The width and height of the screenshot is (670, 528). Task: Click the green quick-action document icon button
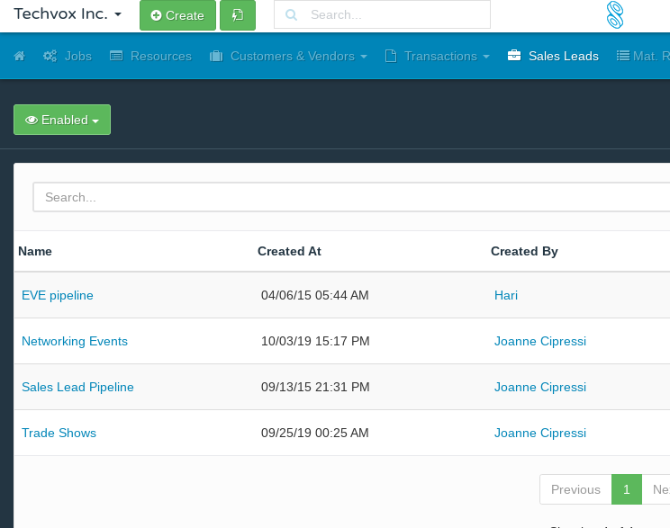pos(237,15)
